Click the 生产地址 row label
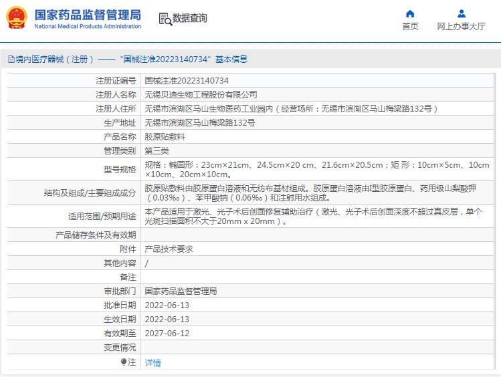The width and height of the screenshot is (501, 377). pos(120,123)
